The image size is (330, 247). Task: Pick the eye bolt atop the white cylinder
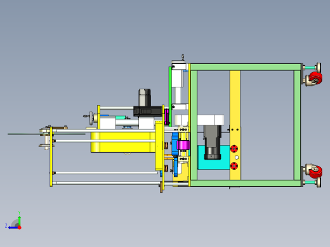183,57
